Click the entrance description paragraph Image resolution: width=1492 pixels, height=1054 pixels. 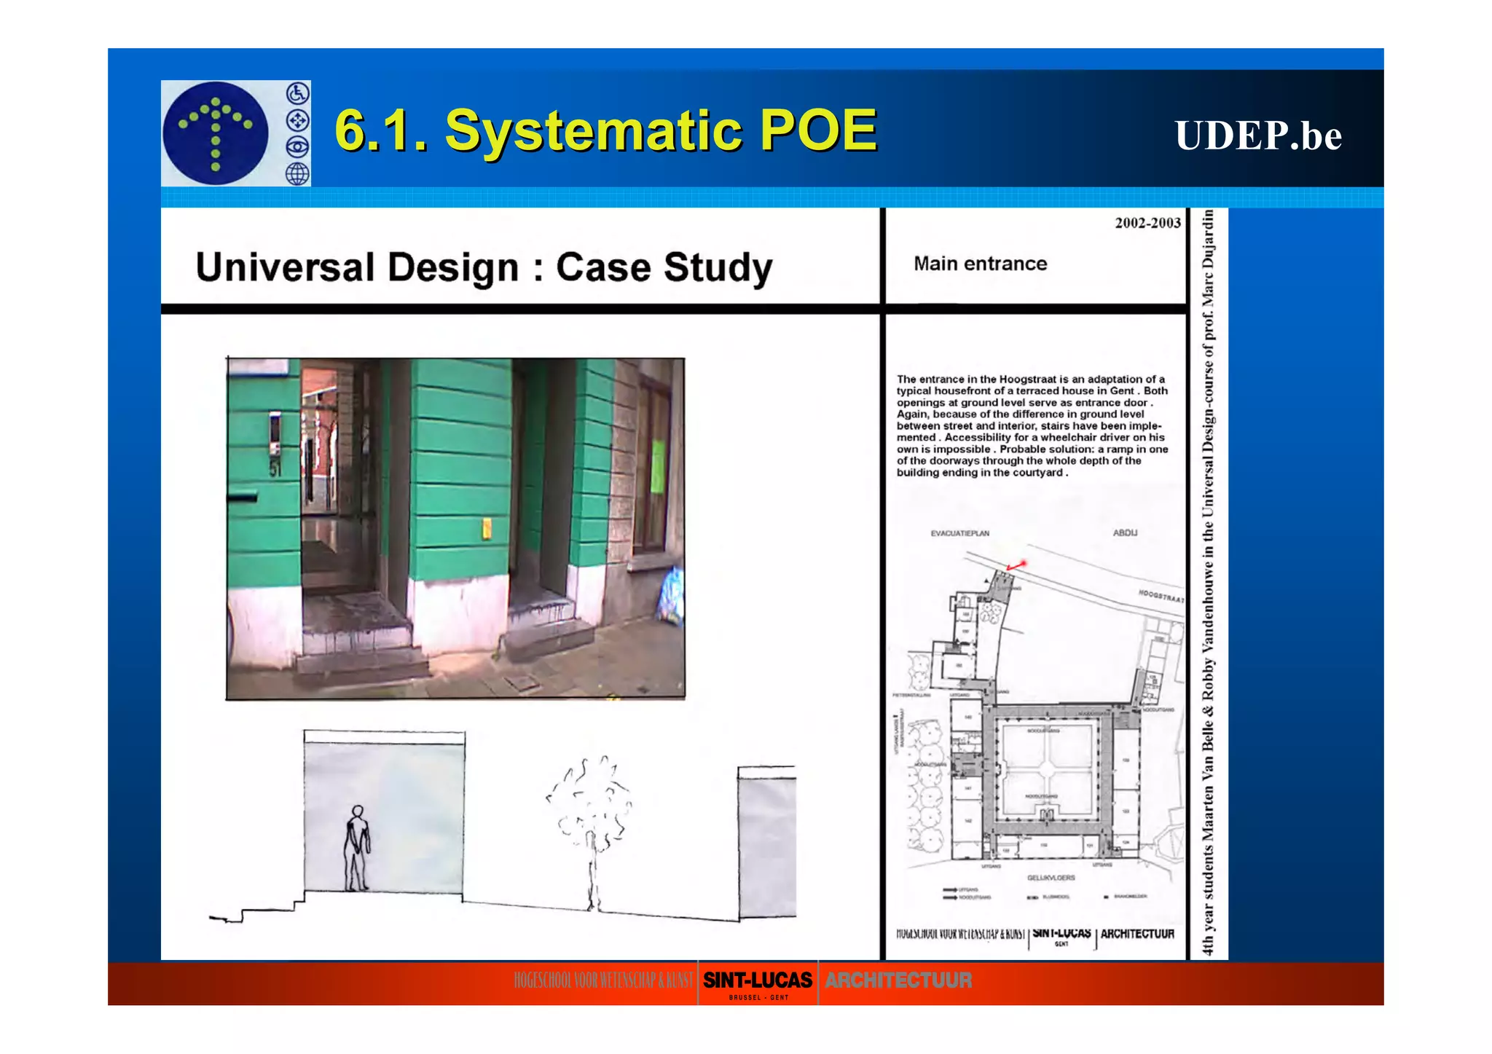pos(1032,425)
